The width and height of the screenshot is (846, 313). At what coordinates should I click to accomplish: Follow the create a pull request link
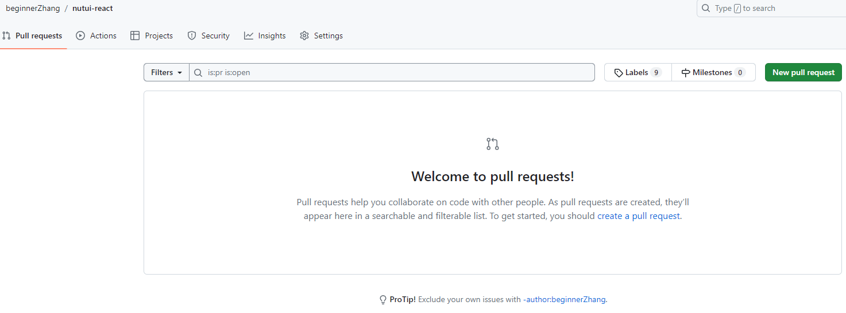[x=639, y=216]
